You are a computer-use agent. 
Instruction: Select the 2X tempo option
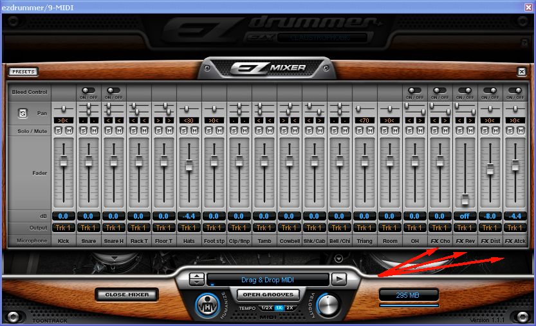[x=290, y=308]
